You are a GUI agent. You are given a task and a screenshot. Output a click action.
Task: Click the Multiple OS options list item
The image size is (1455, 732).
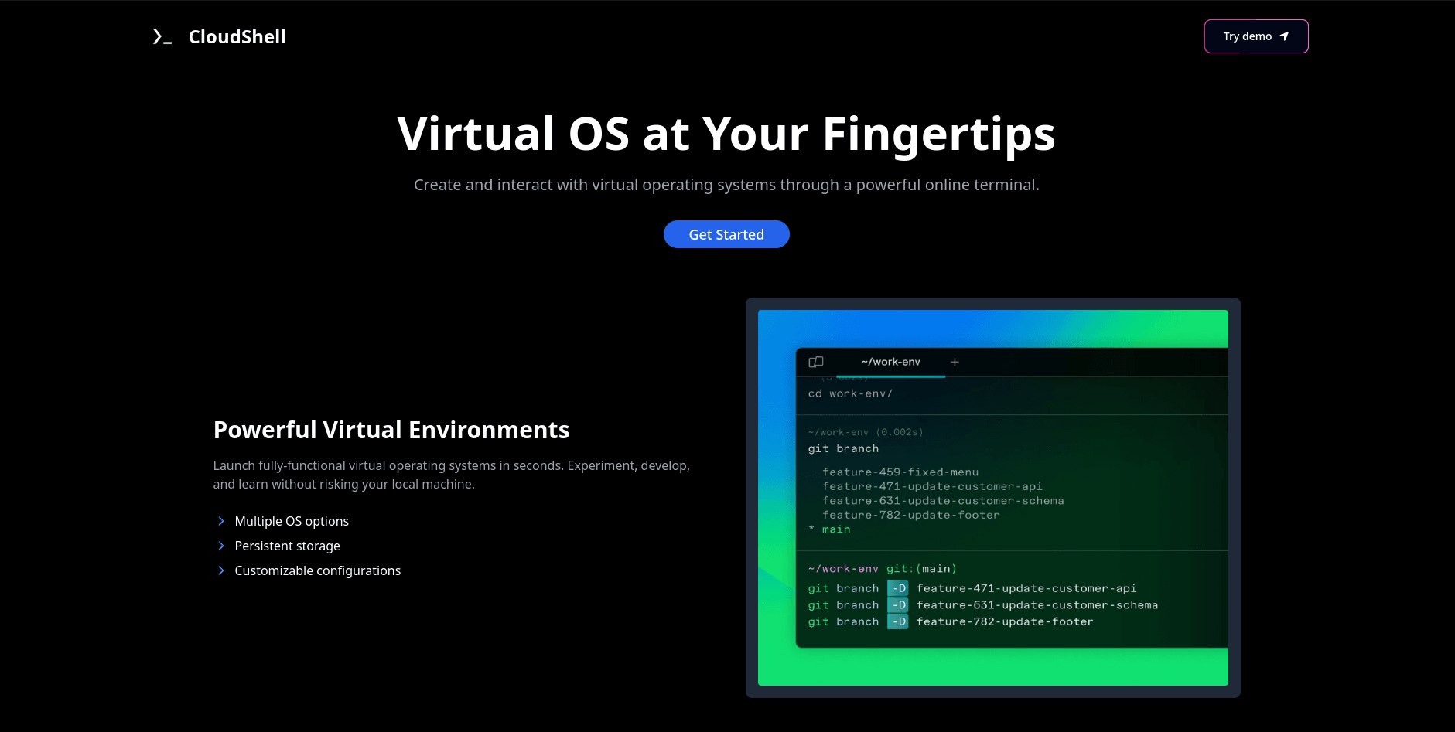(292, 521)
